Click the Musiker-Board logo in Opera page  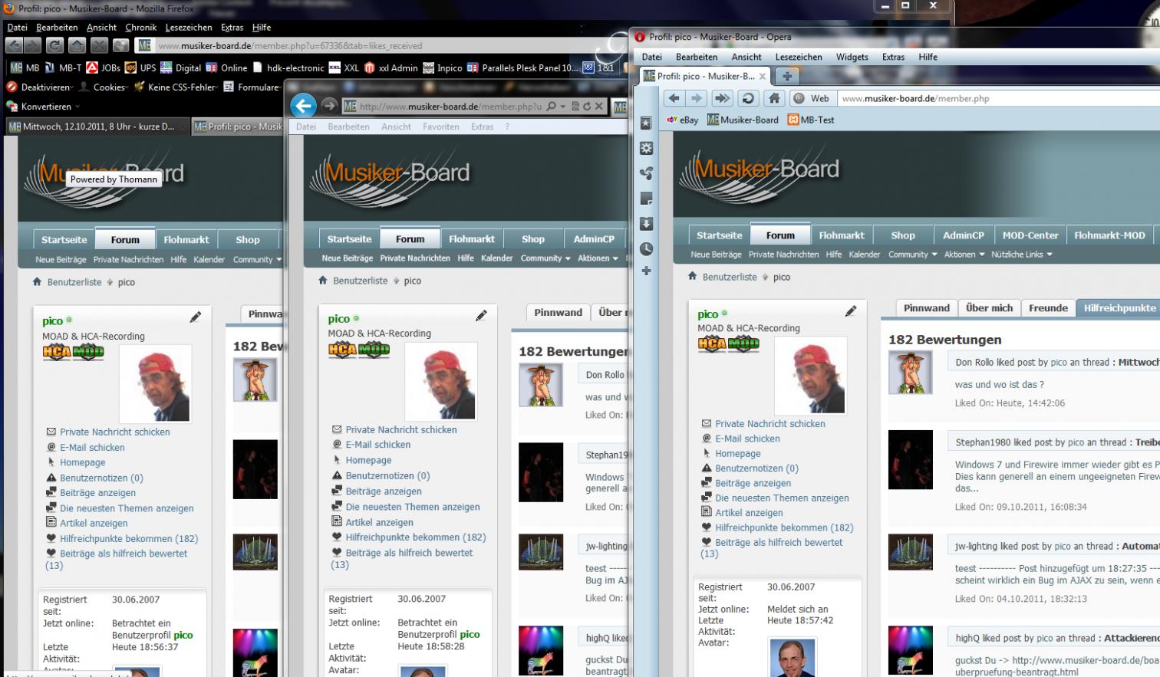pos(760,176)
